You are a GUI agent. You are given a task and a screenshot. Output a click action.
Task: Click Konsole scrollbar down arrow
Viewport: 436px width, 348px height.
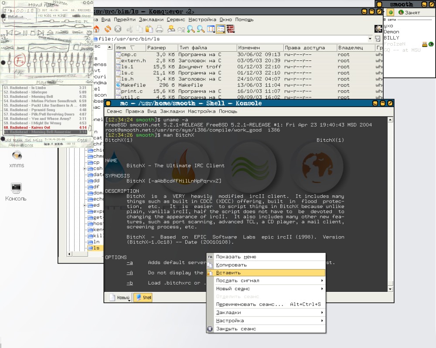[x=390, y=289]
